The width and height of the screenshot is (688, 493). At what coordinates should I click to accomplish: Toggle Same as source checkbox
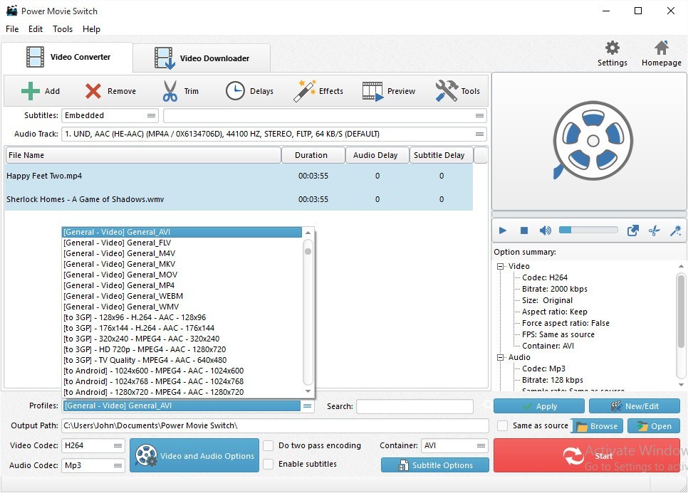click(503, 426)
